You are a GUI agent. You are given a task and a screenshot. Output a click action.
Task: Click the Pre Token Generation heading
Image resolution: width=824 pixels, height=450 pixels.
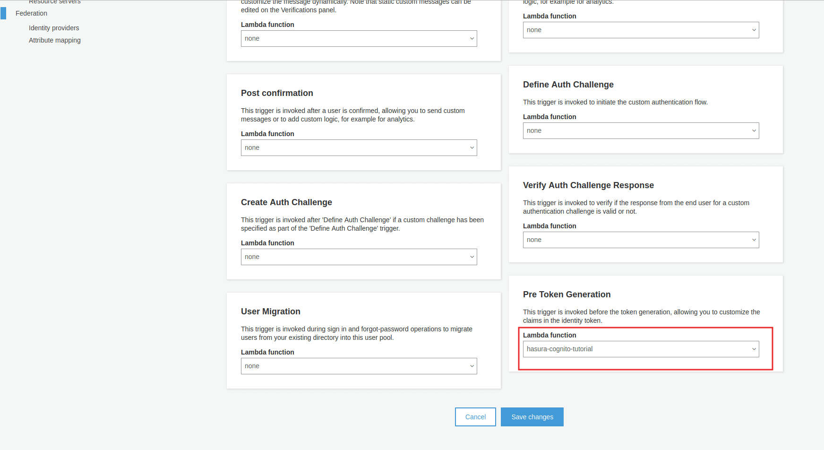point(566,294)
